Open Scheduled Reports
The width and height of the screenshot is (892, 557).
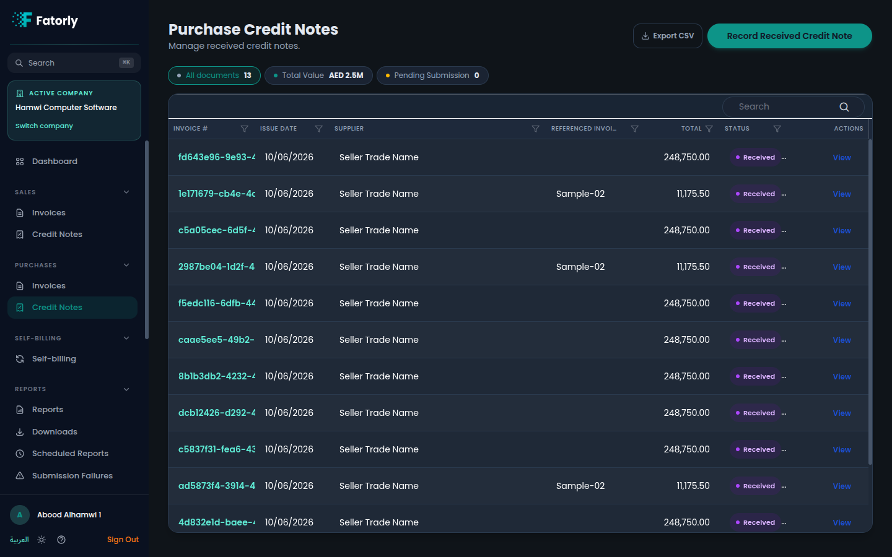pos(72,454)
